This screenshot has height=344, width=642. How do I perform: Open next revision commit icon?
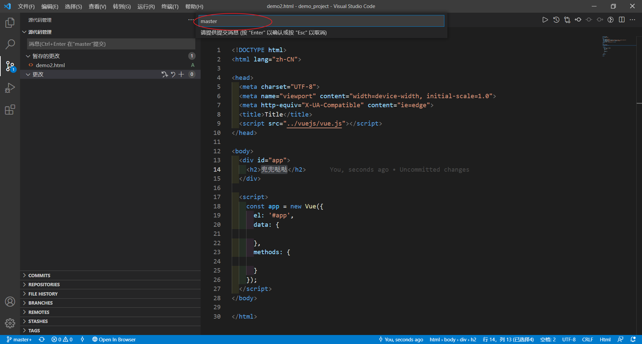[600, 20]
